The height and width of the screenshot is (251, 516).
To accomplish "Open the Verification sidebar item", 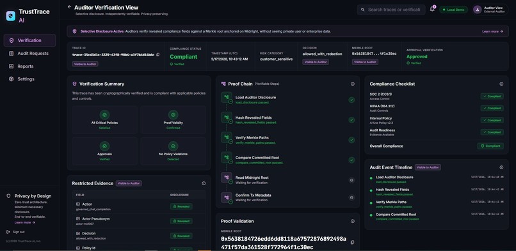I will pyautogui.click(x=29, y=40).
